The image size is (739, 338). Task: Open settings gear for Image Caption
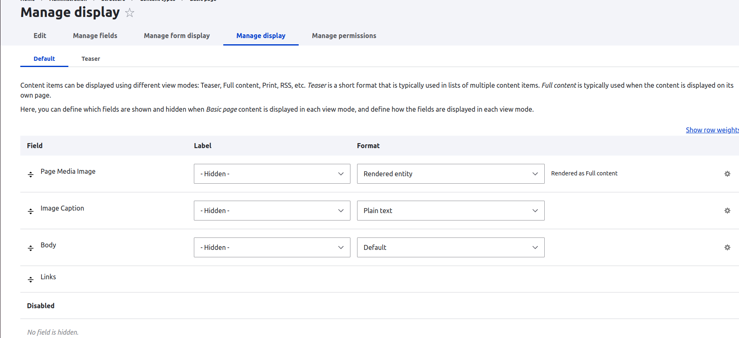point(727,211)
